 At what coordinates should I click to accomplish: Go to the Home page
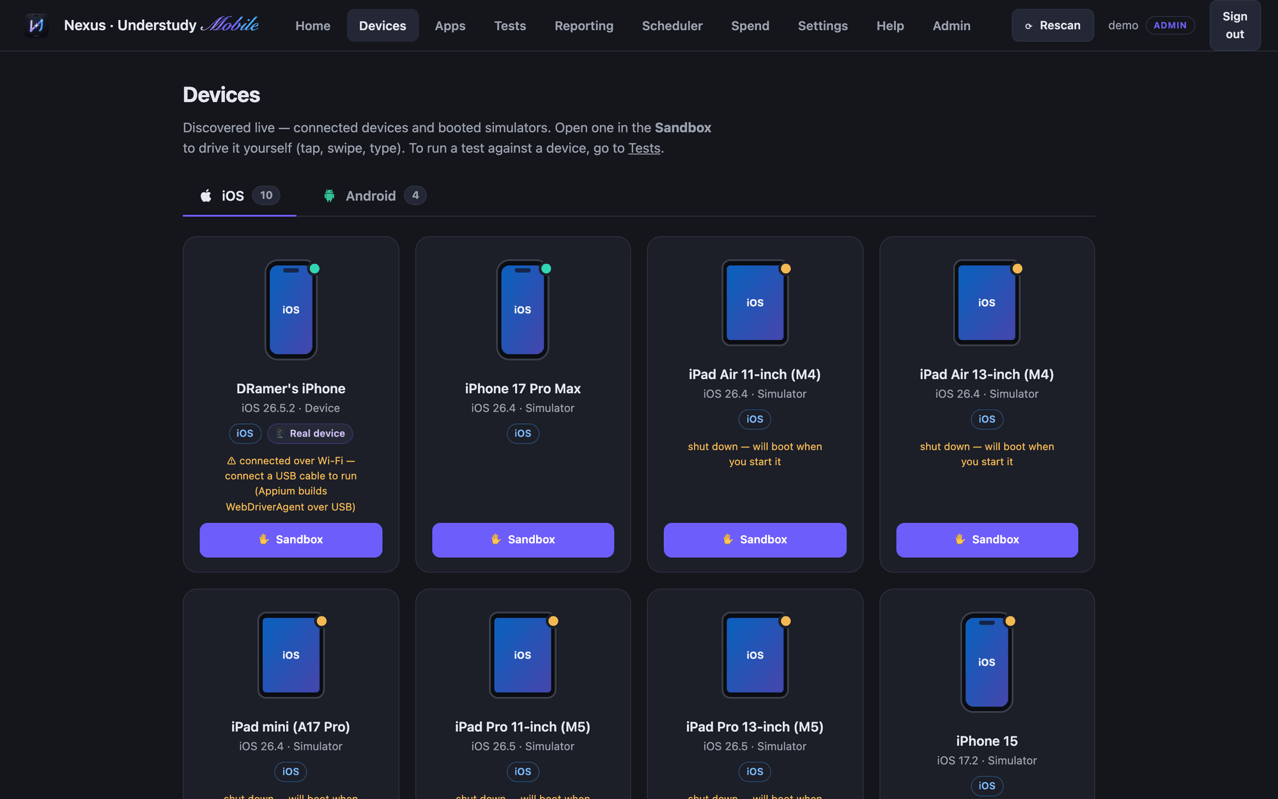coord(313,26)
